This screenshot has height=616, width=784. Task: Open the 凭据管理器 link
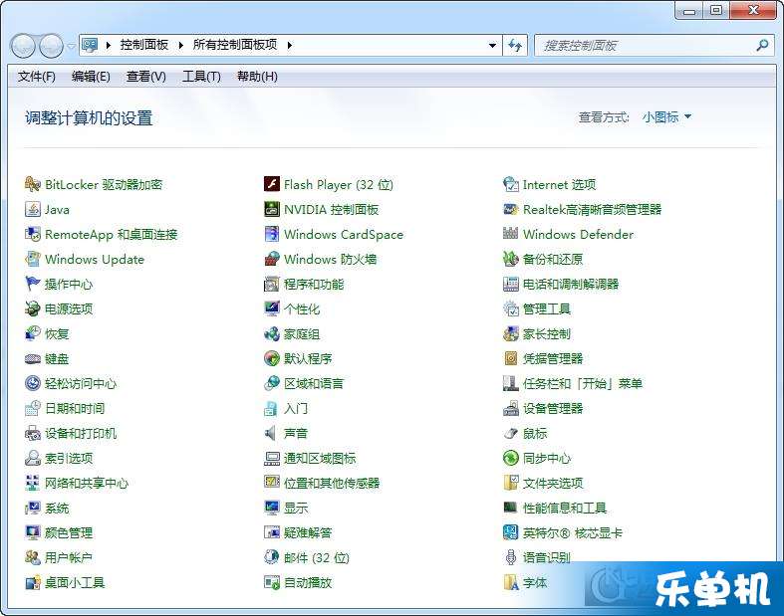pyautogui.click(x=553, y=358)
